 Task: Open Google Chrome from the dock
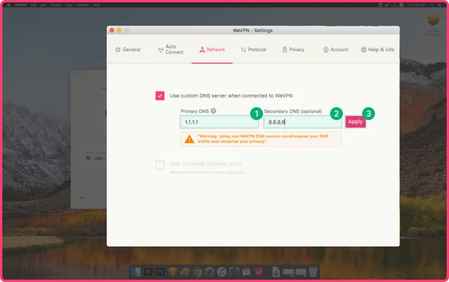coord(198,272)
